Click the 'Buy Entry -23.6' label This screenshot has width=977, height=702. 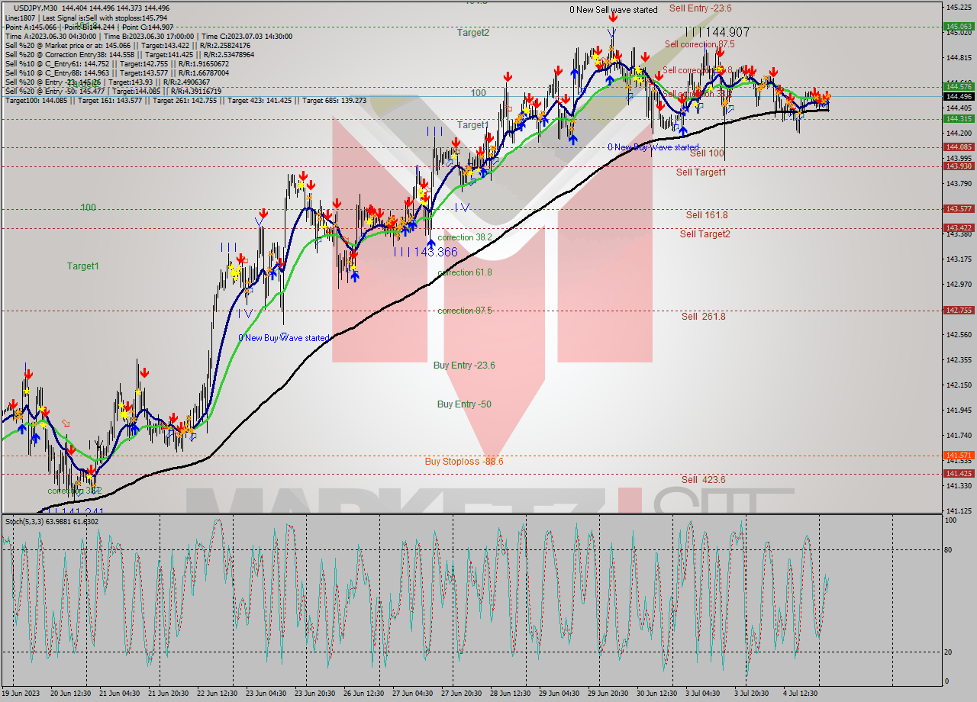[x=464, y=365]
